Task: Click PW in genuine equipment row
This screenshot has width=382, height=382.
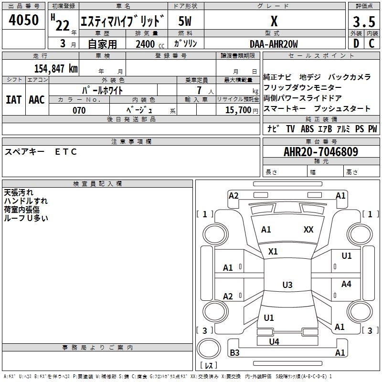Action: pos(372,128)
